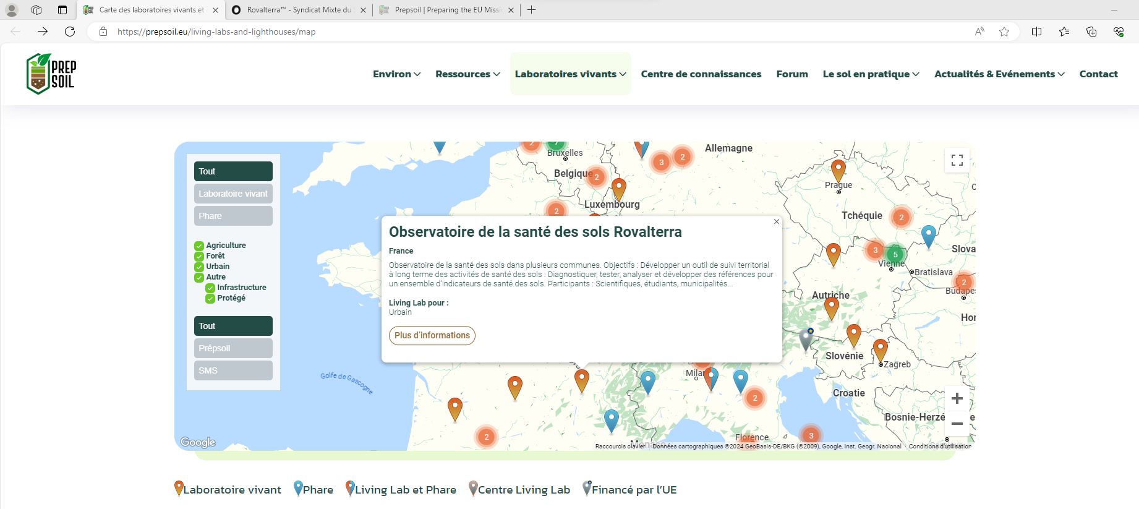Uncheck the Forêt filter
This screenshot has height=509, width=1139.
pos(199,256)
